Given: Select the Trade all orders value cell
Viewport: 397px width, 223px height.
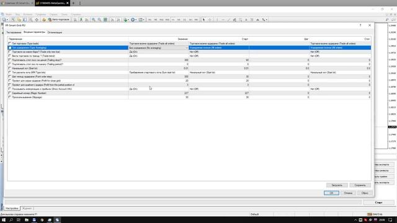Looking at the screenshot, I should tap(158, 43).
